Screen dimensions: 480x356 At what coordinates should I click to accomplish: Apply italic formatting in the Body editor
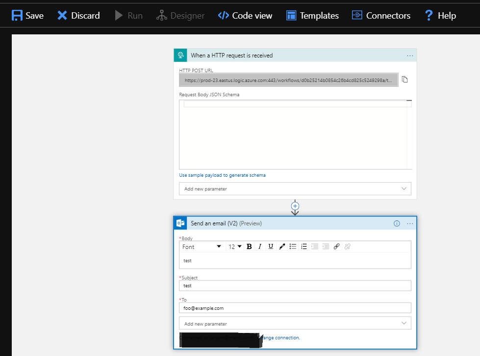260,246
